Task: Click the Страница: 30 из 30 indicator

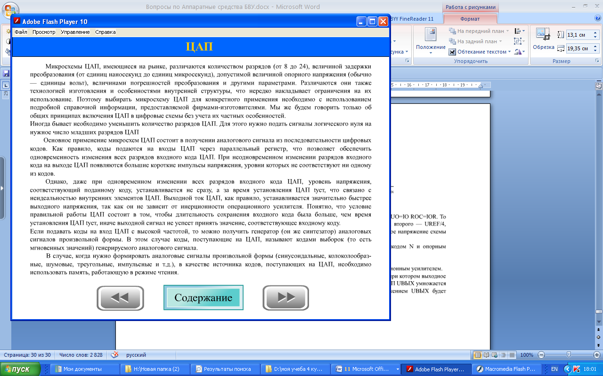Action: pos(27,355)
